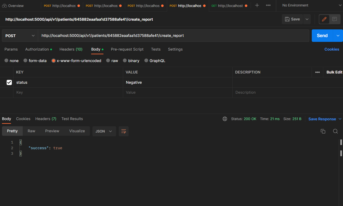Open the No Environment dropdown
The height and width of the screenshot is (206, 343).
click(x=310, y=5)
